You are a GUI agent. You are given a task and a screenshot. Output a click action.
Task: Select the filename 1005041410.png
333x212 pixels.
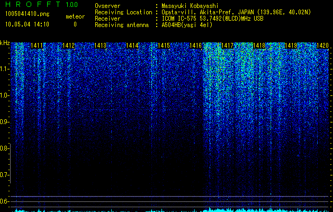[x=28, y=14]
